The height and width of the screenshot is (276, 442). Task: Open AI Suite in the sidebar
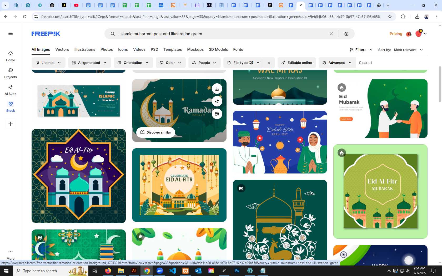pyautogui.click(x=11, y=90)
